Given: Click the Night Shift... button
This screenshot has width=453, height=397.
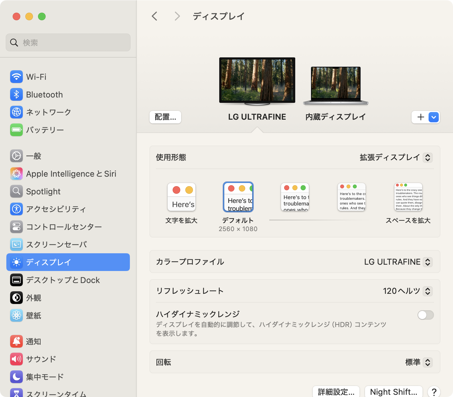Looking at the screenshot, I should click(x=393, y=392).
